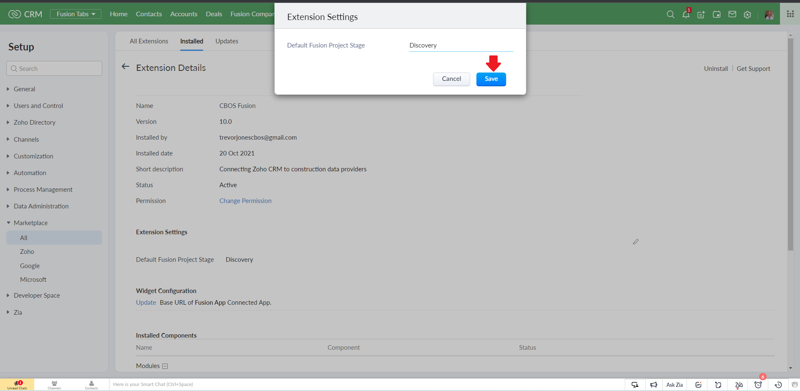Screen dimensions: 800x391
Task: Open the user profile avatar
Action: click(x=769, y=15)
